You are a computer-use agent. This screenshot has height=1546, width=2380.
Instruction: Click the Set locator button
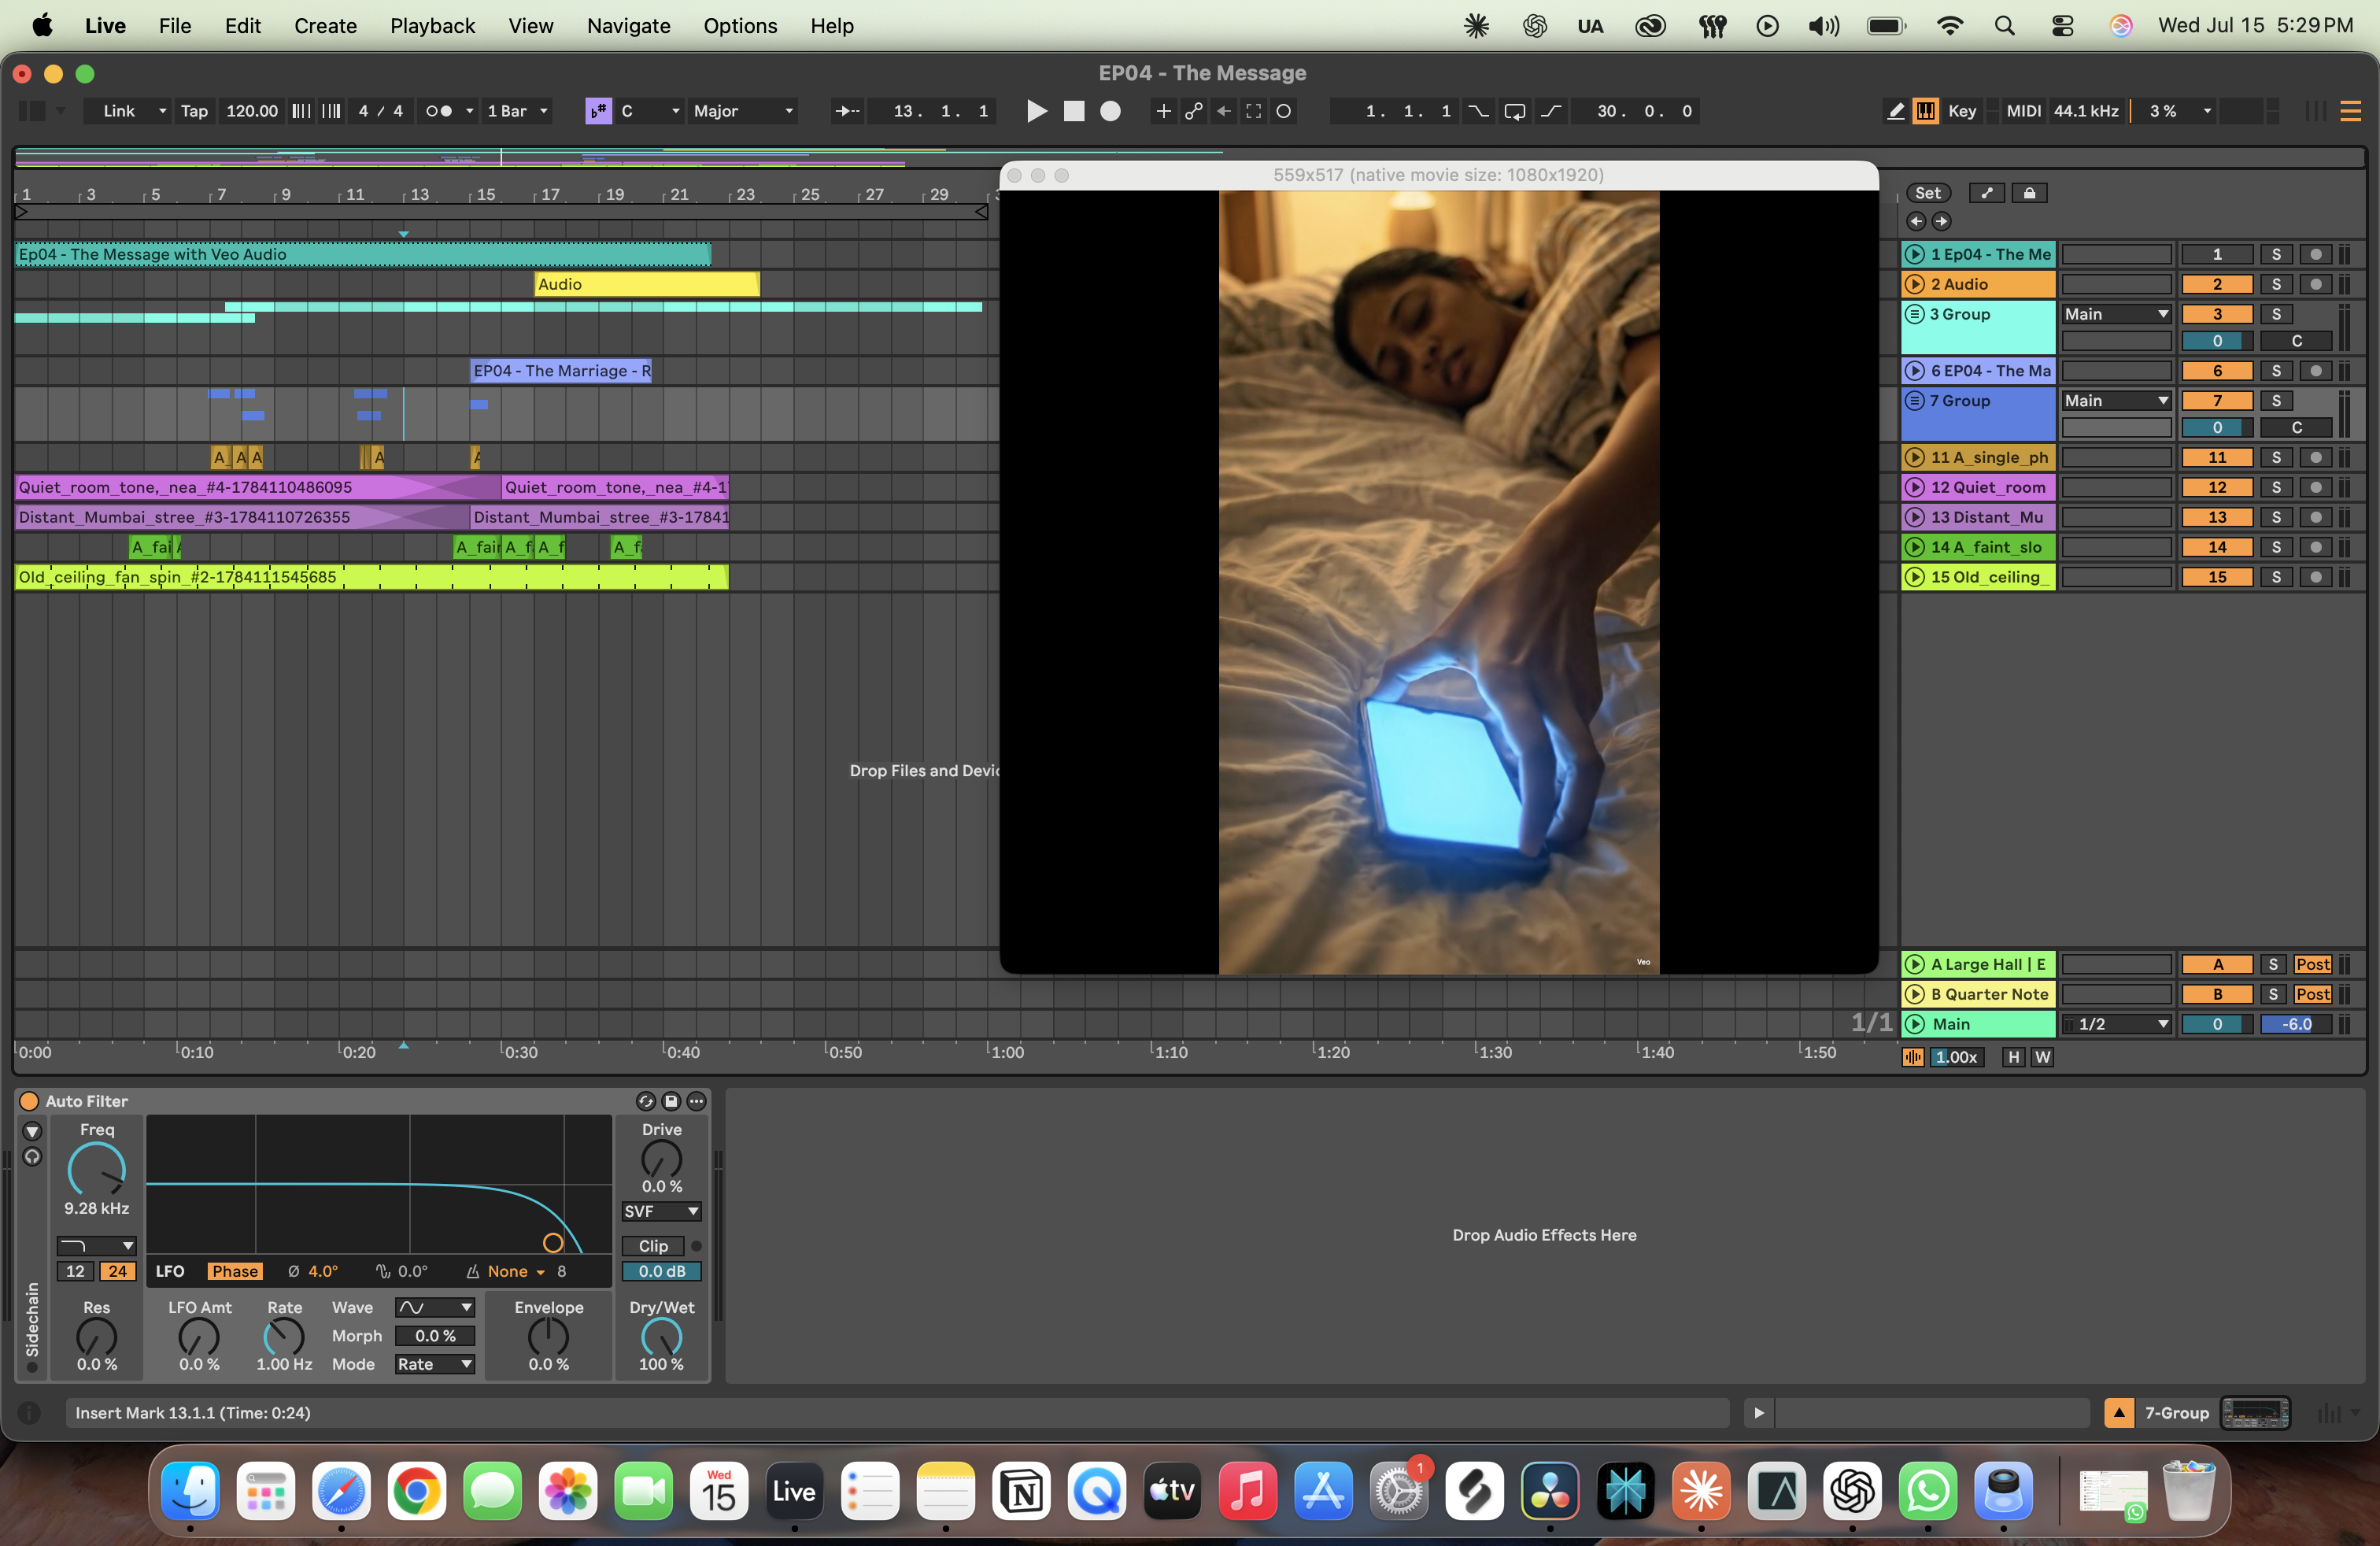(1928, 193)
